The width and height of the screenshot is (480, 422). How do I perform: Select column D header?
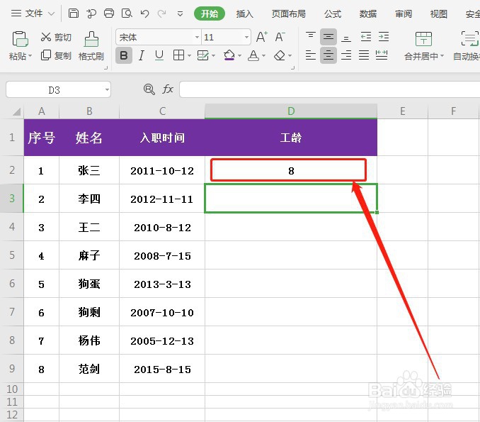[x=291, y=111]
